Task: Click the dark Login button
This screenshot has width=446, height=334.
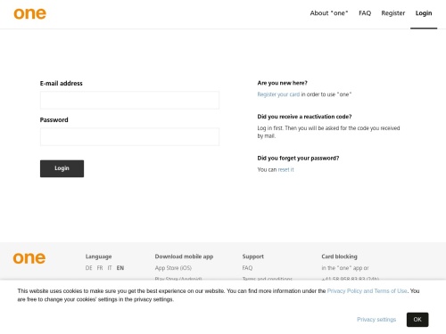Action: tap(62, 168)
